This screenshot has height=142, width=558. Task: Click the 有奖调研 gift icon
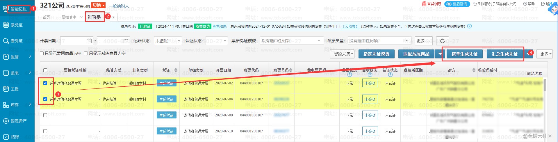point(424,4)
